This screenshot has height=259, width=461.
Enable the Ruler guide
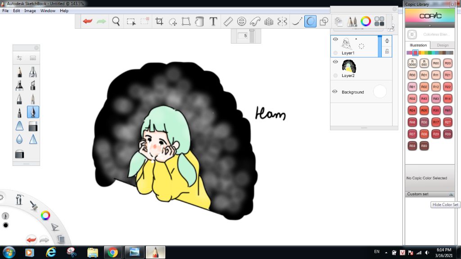(x=228, y=21)
